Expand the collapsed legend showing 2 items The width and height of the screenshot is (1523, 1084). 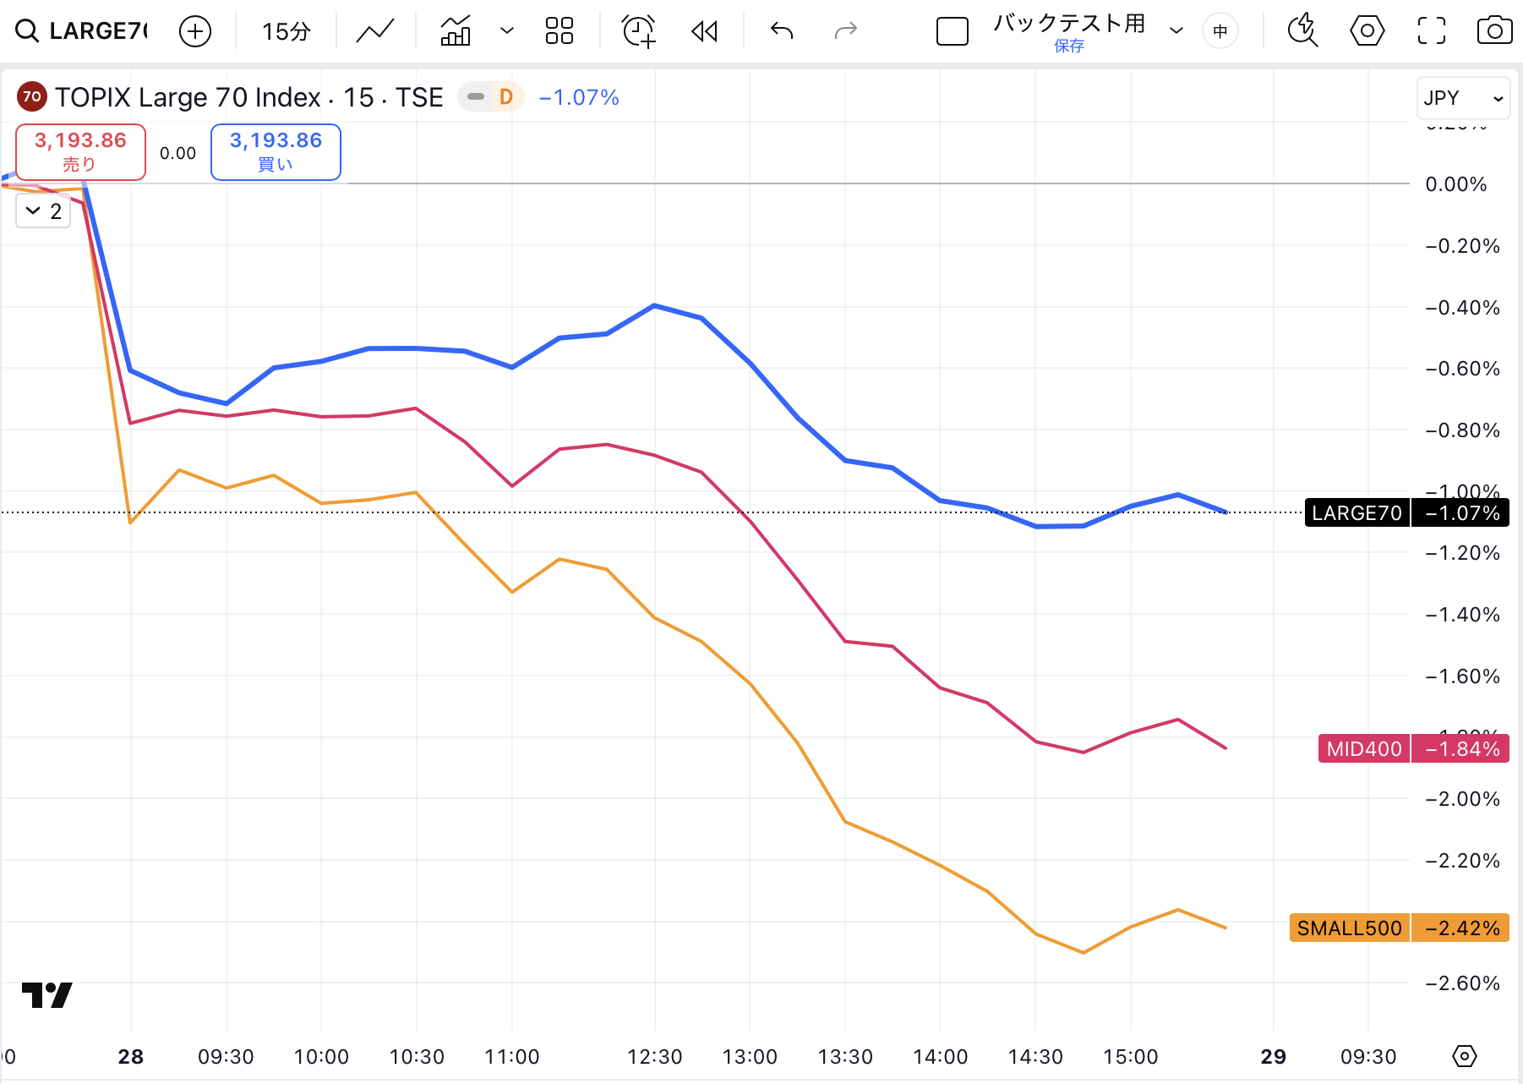point(43,211)
